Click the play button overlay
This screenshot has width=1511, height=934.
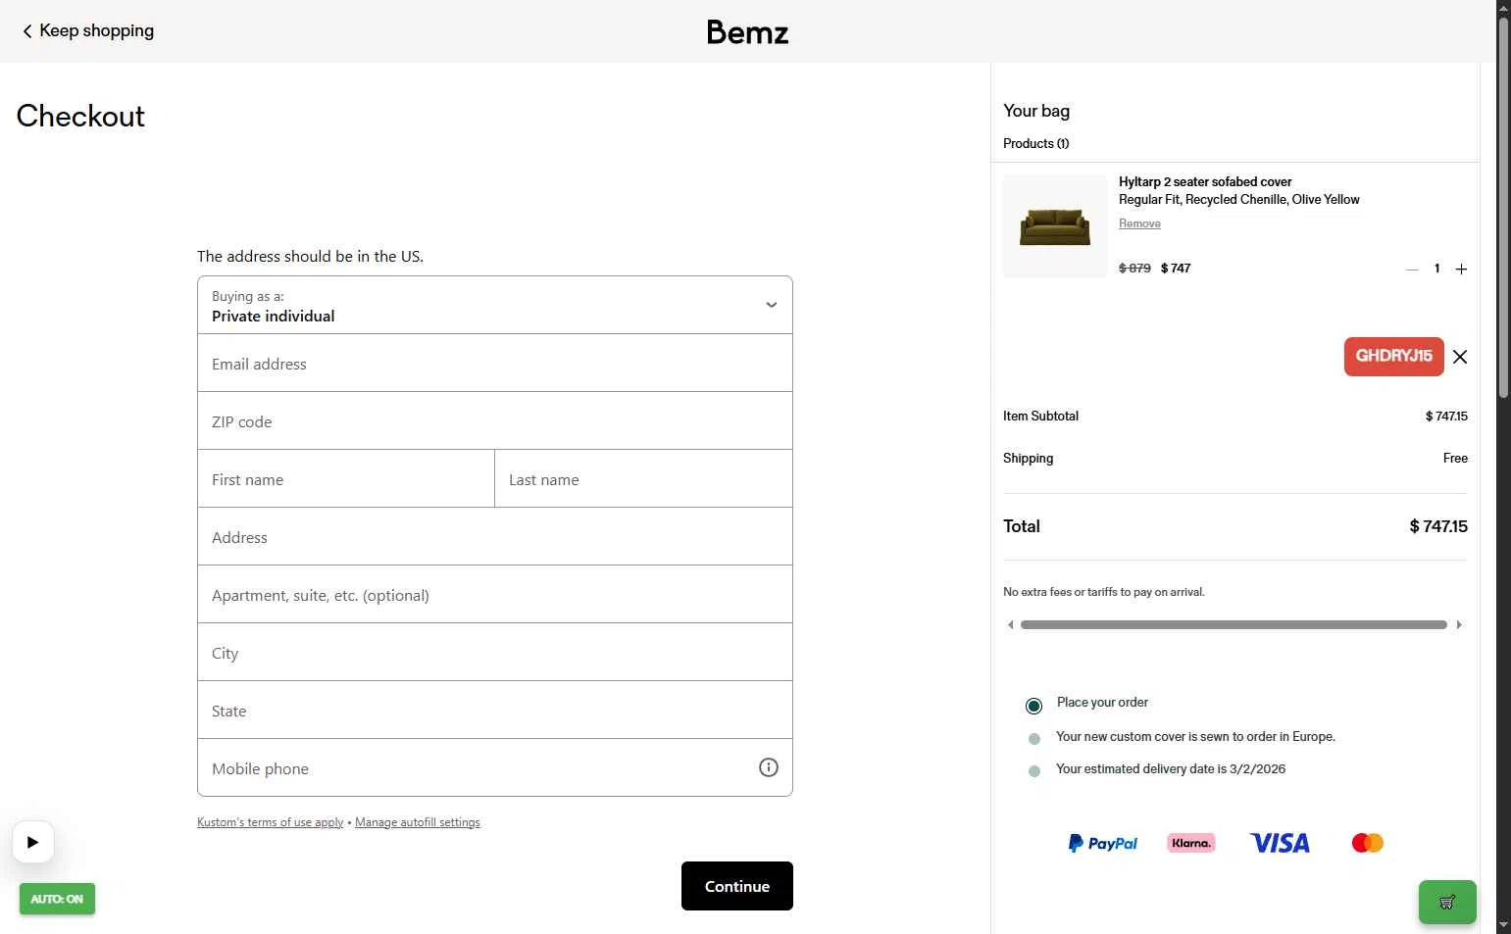tap(33, 842)
